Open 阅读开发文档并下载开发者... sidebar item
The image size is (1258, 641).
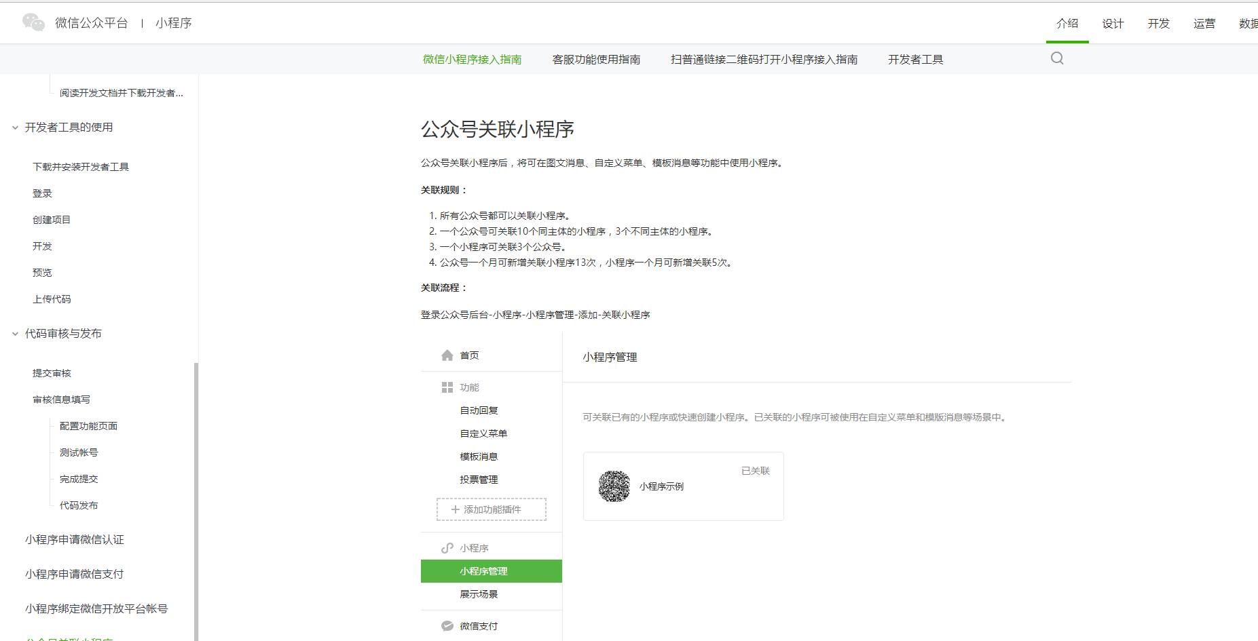(122, 93)
